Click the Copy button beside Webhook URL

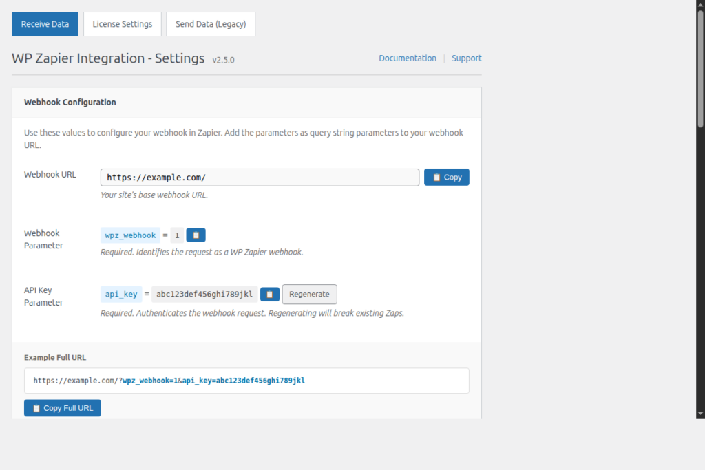click(x=446, y=177)
